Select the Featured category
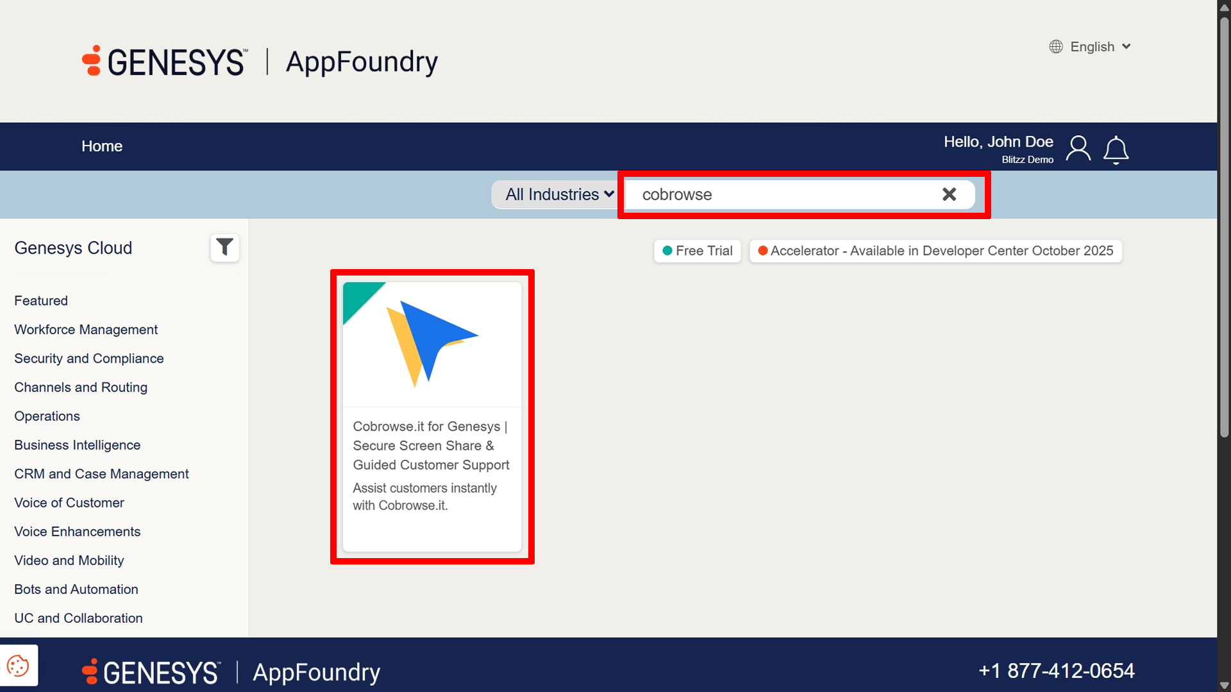The image size is (1231, 692). 41,301
